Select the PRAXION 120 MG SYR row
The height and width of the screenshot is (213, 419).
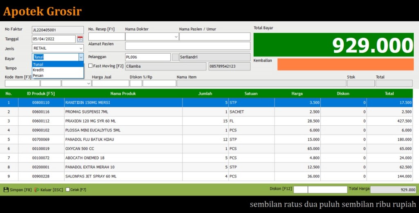123,121
